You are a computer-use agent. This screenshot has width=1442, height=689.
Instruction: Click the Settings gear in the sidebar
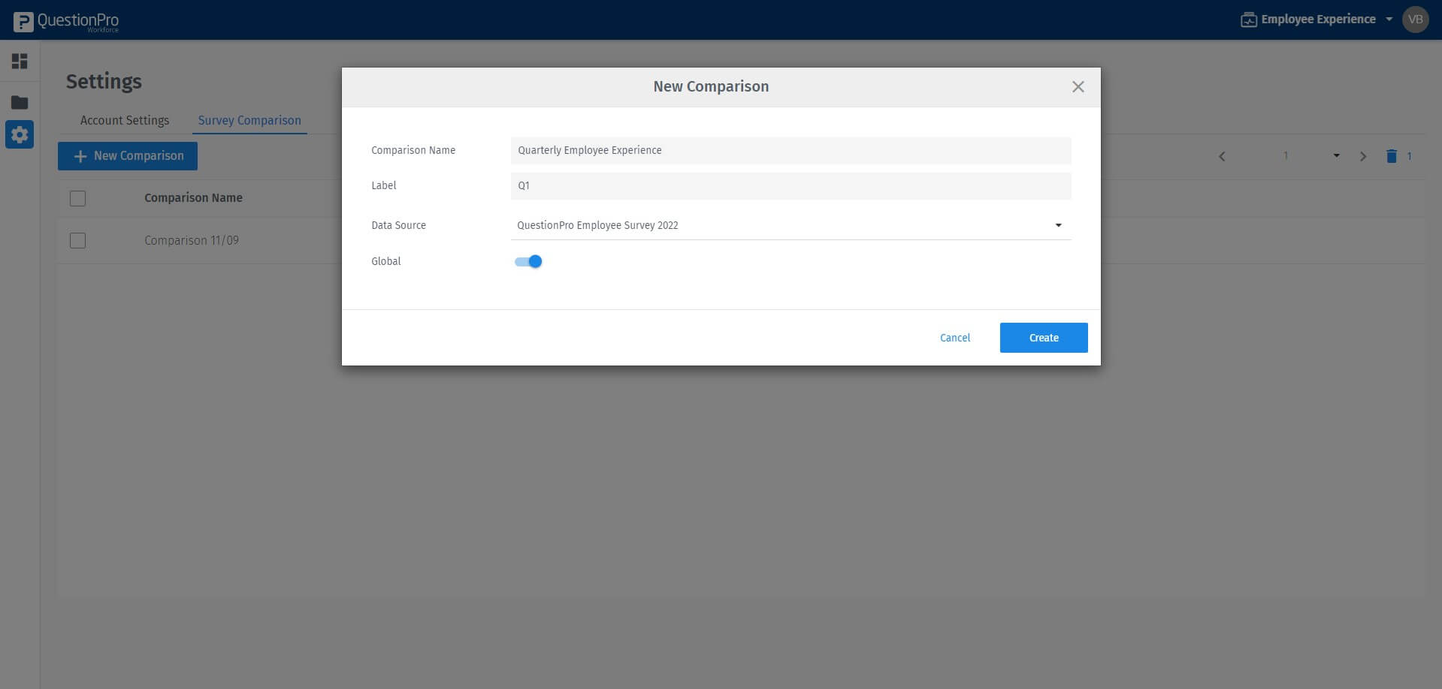point(20,134)
